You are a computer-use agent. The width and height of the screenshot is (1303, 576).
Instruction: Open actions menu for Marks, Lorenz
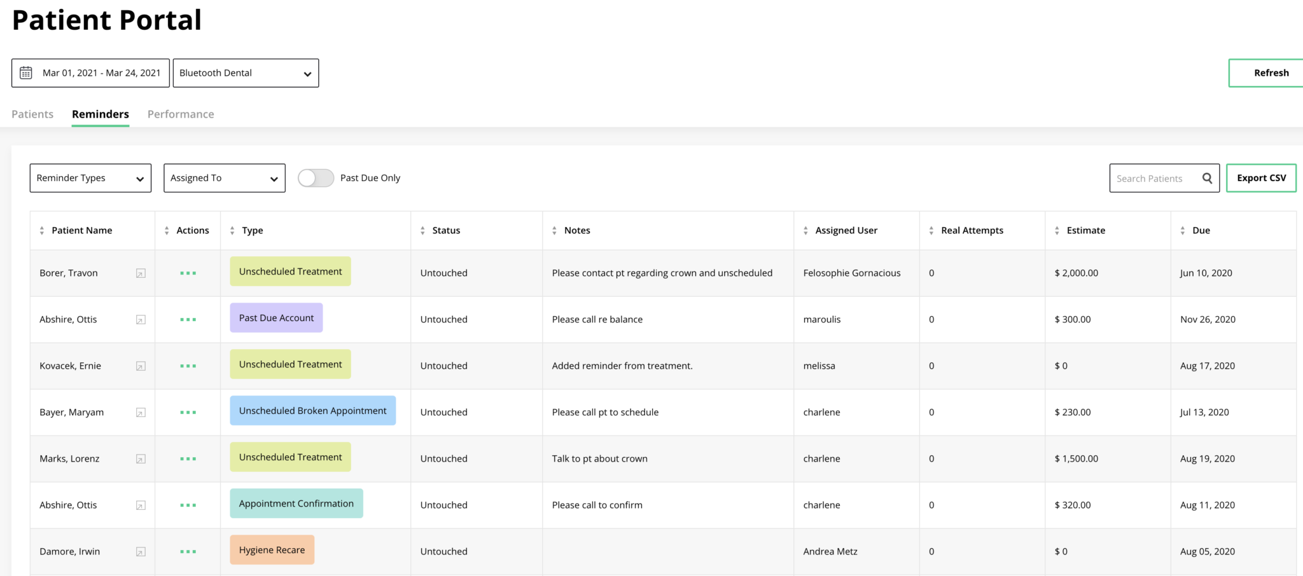188,459
